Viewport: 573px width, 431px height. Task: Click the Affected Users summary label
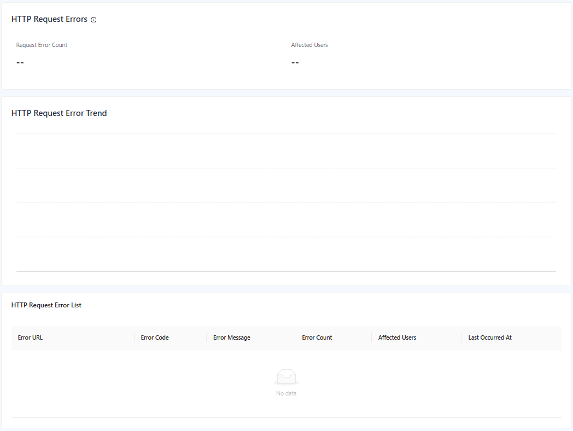(309, 45)
